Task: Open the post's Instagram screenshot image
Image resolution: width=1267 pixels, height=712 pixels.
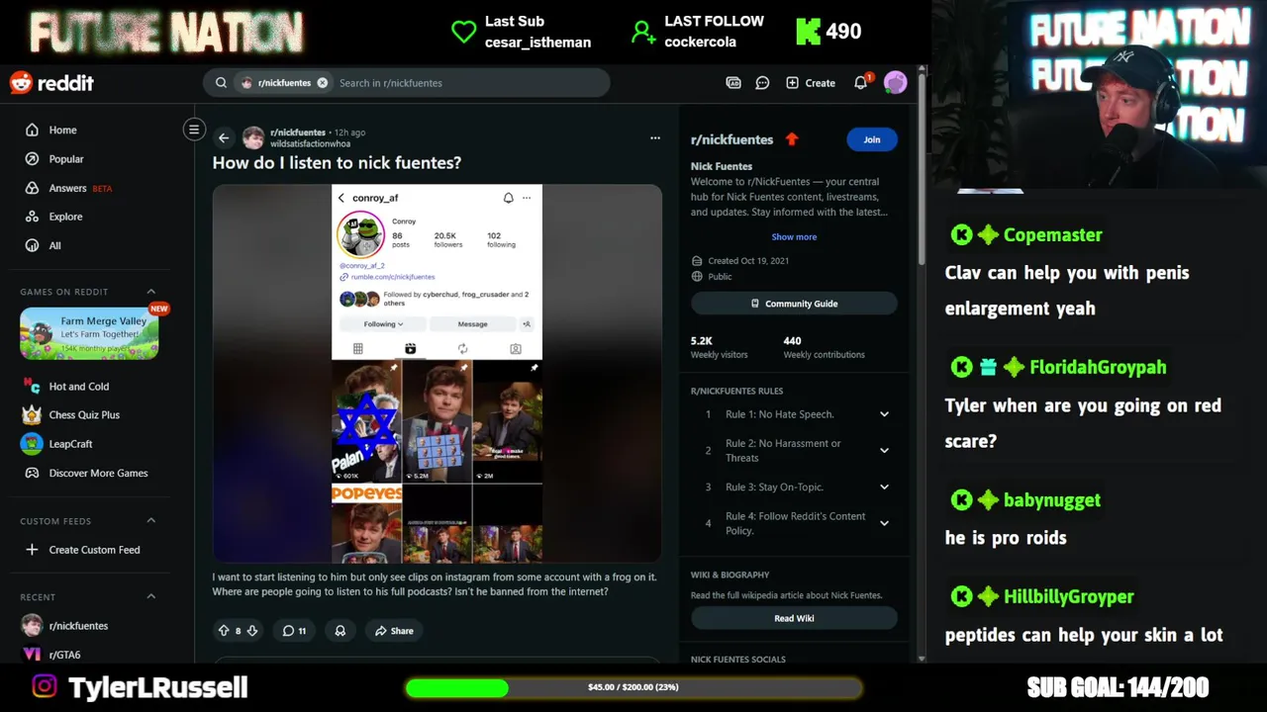Action: 437,374
